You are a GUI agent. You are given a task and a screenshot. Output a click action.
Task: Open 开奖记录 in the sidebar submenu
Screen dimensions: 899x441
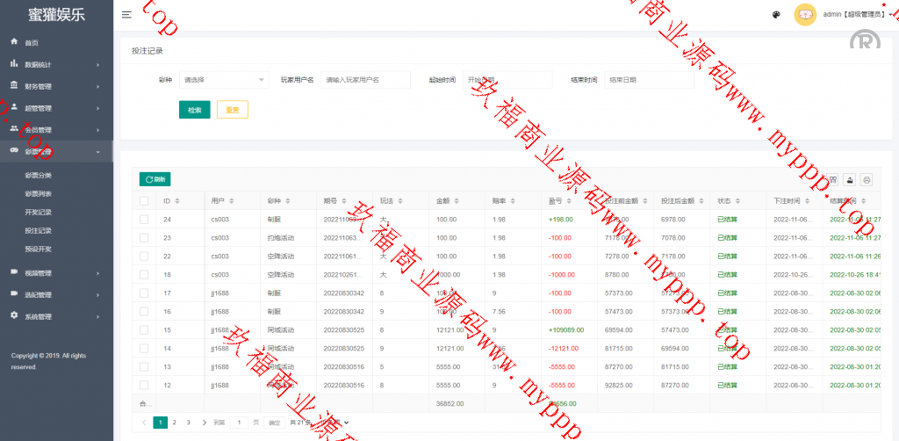(38, 212)
